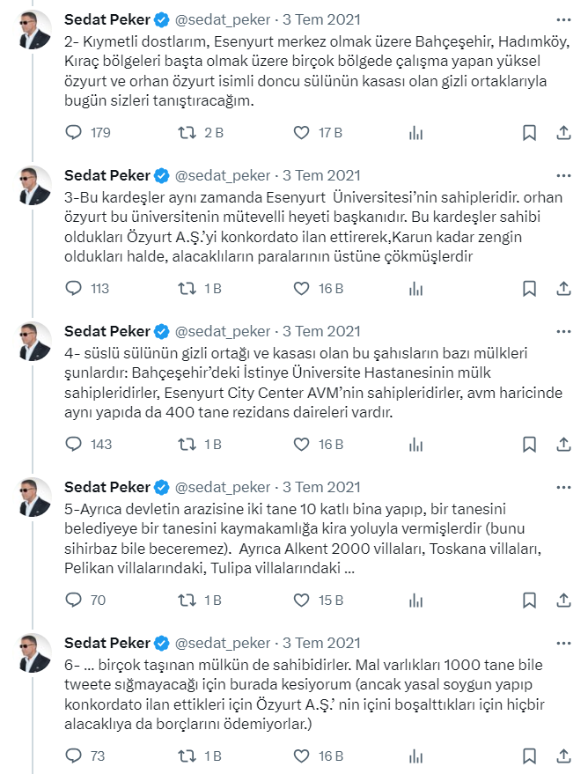Retweet the tweet about Esenyurt Üniversitesi owners
The width and height of the screenshot is (588, 774).
coord(187,289)
